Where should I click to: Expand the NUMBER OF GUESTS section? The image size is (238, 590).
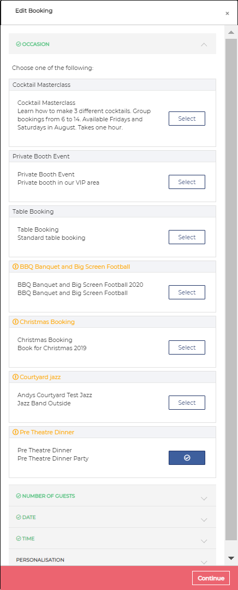pyautogui.click(x=113, y=495)
